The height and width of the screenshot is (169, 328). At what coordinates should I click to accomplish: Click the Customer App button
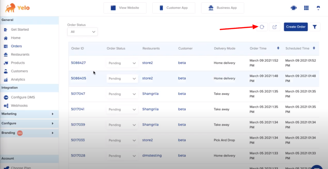point(174,8)
